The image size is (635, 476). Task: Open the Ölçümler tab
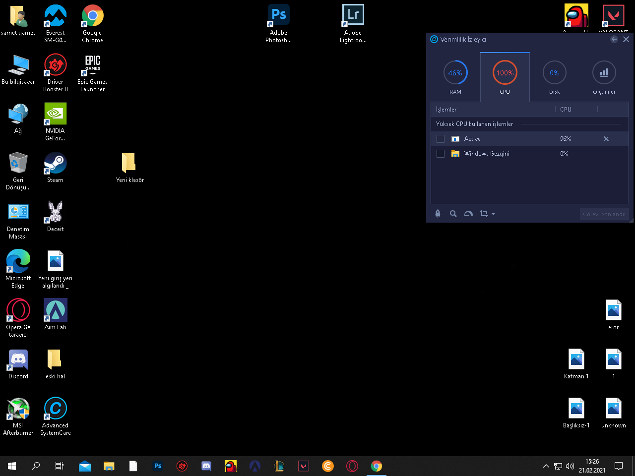(x=604, y=77)
